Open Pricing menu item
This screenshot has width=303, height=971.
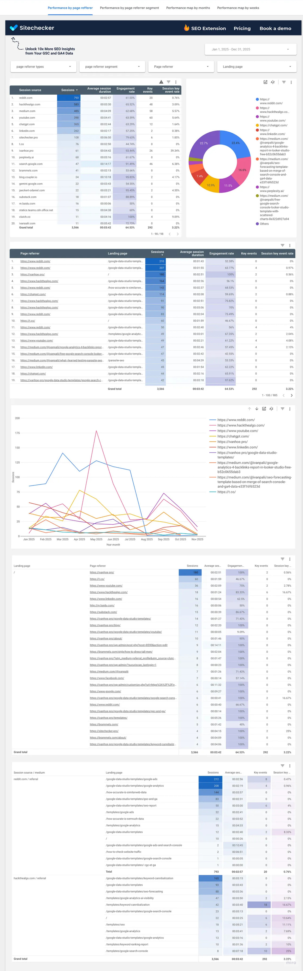242,28
